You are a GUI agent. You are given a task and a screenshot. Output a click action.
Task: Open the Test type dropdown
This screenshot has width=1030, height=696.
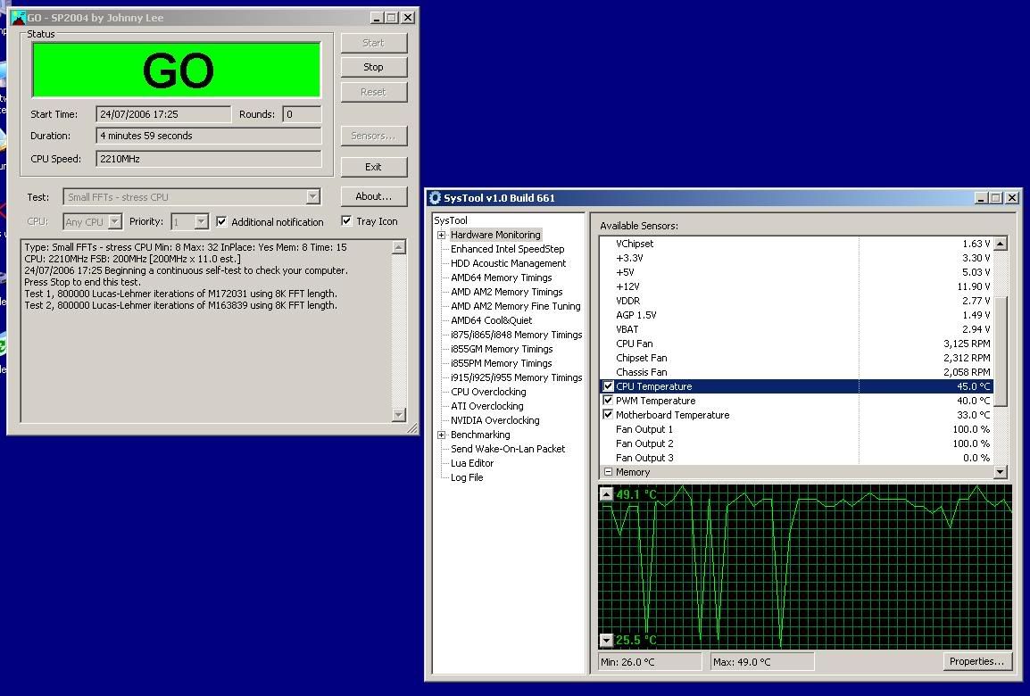[x=312, y=196]
